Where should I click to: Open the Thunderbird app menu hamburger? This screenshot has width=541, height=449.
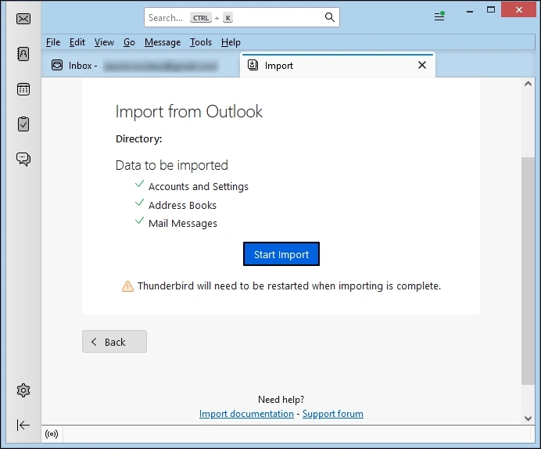439,16
